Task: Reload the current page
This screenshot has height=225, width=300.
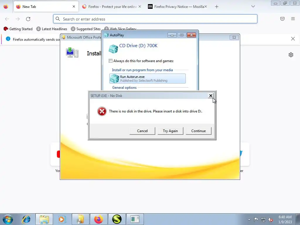Action: coord(28,19)
